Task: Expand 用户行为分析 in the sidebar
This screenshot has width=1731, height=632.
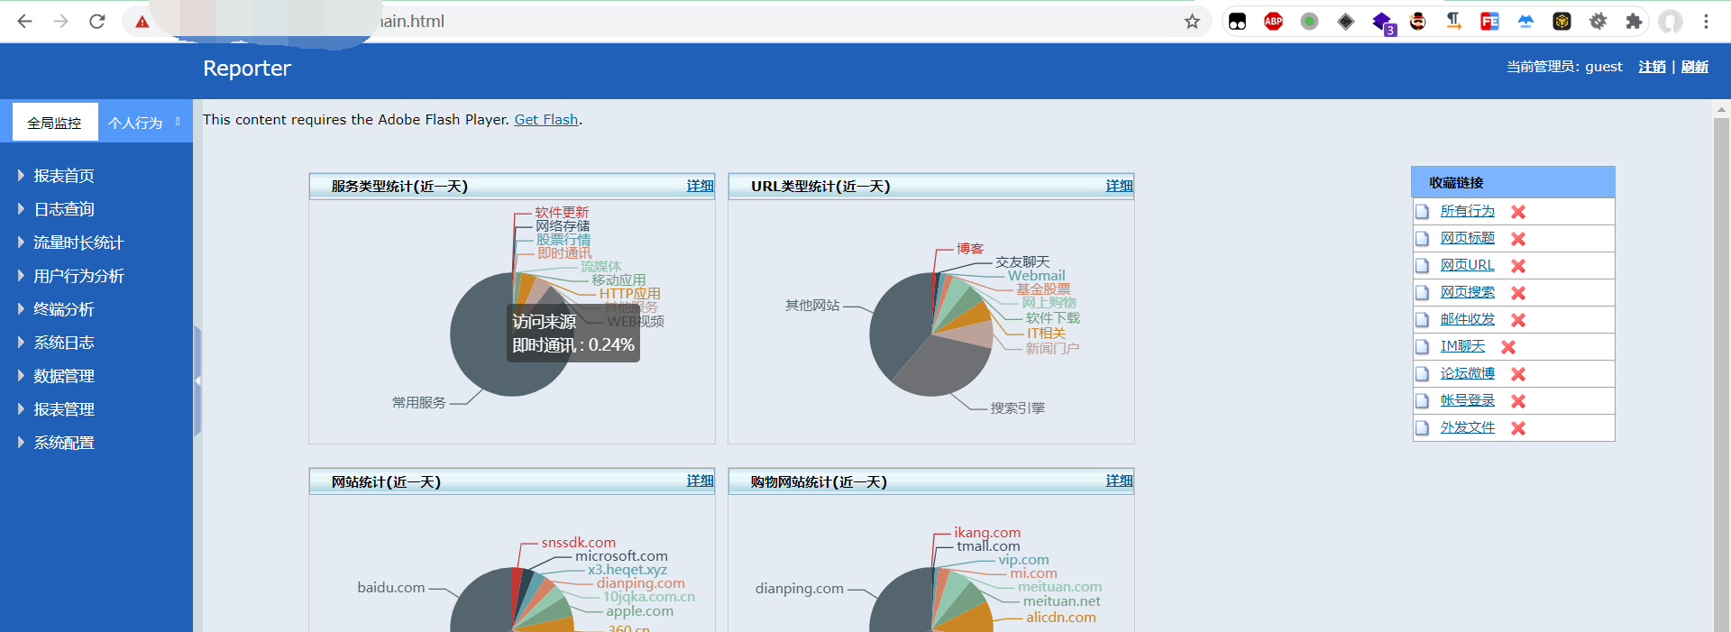Action: [x=78, y=276]
